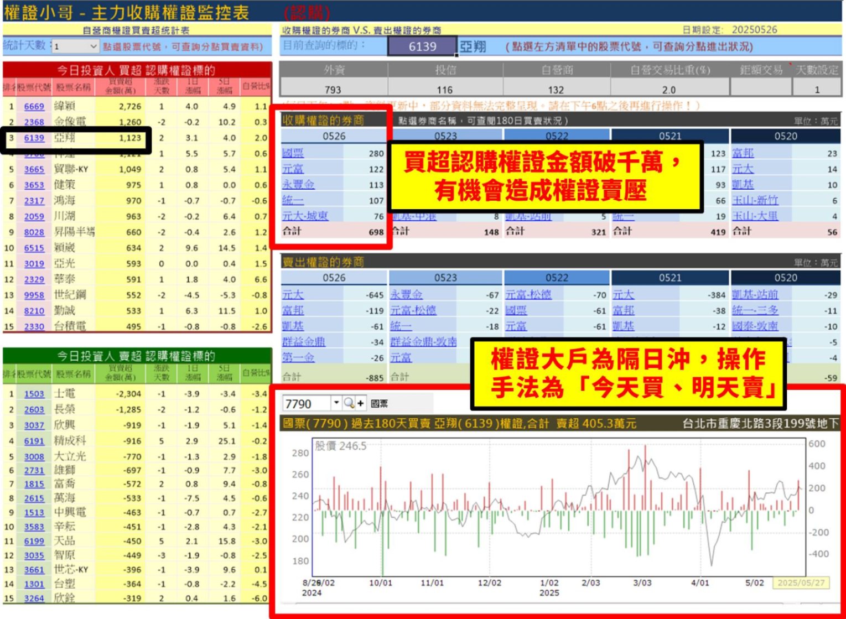Click the plus icon next to the magnifier

360,403
